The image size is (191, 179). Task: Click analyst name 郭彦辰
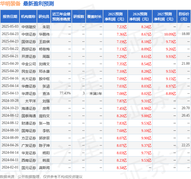44,138
